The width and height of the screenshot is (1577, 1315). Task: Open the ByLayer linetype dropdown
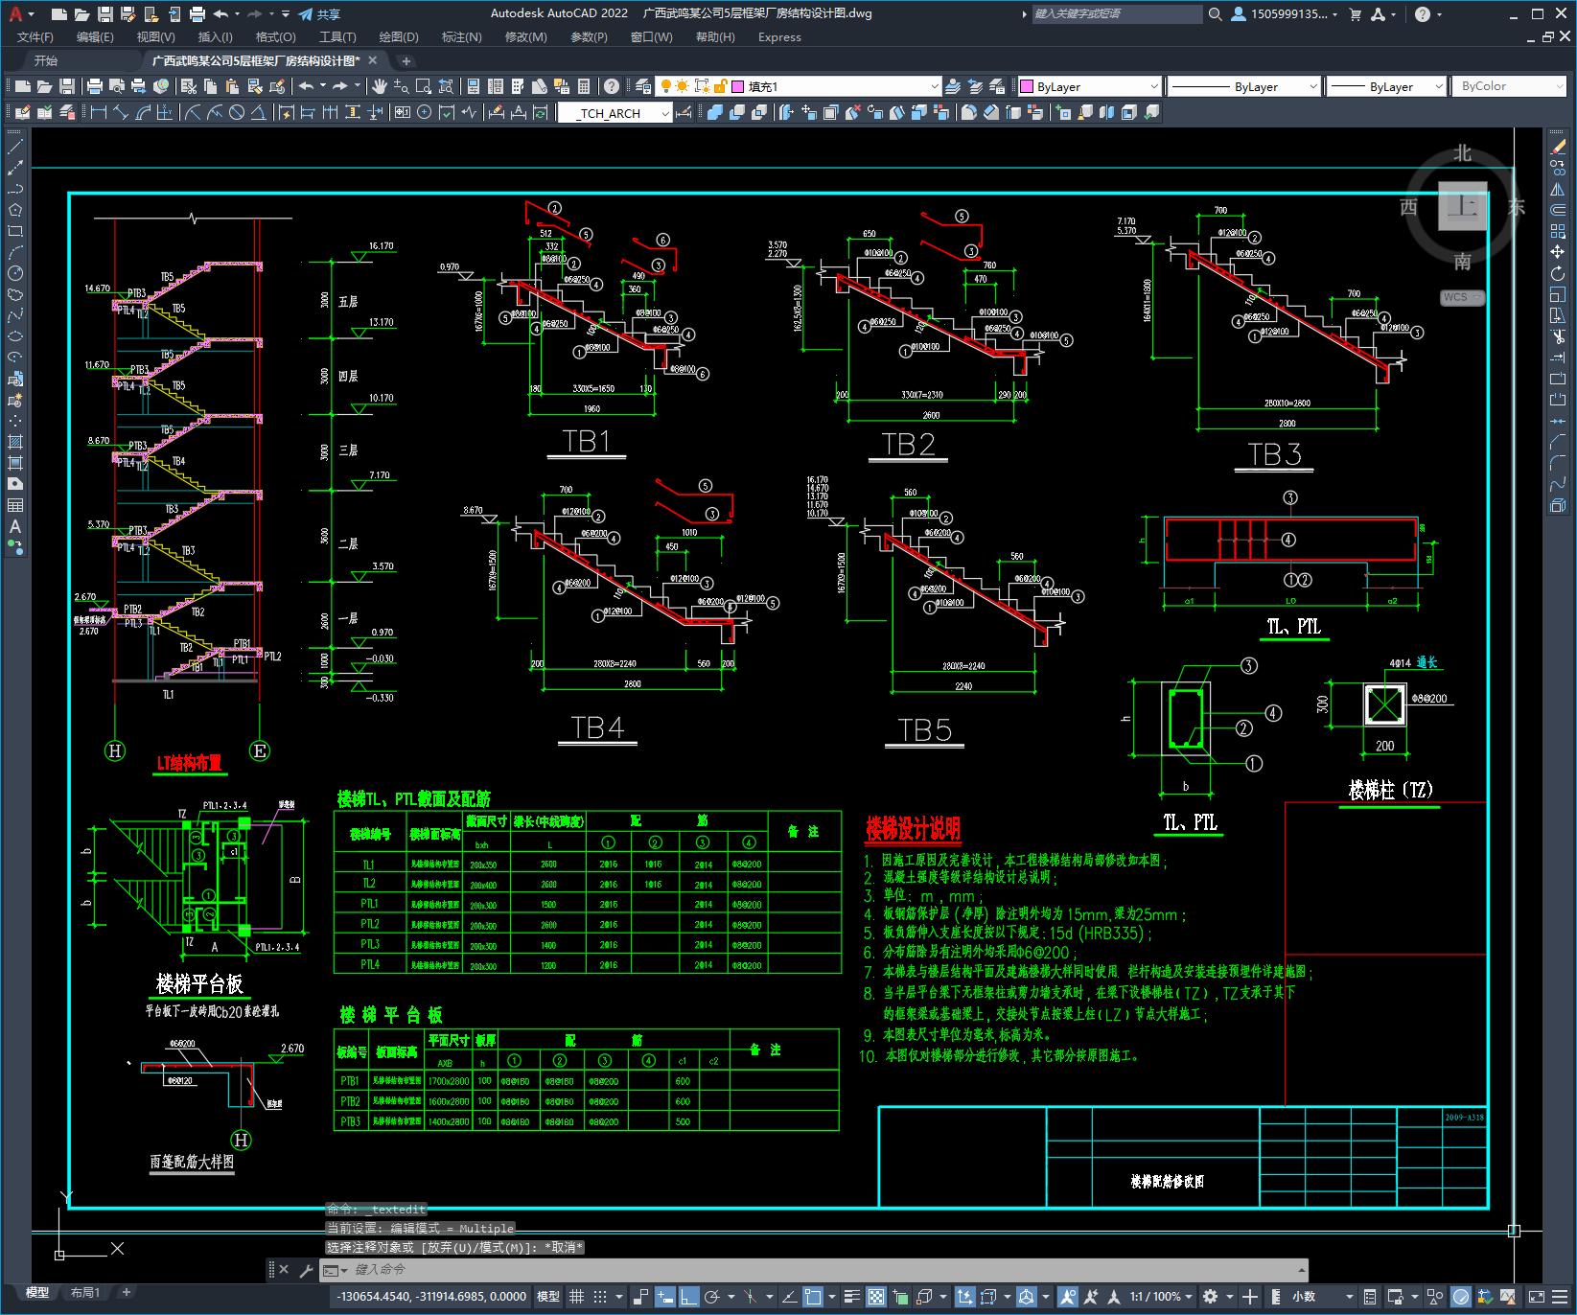[x=1244, y=86]
